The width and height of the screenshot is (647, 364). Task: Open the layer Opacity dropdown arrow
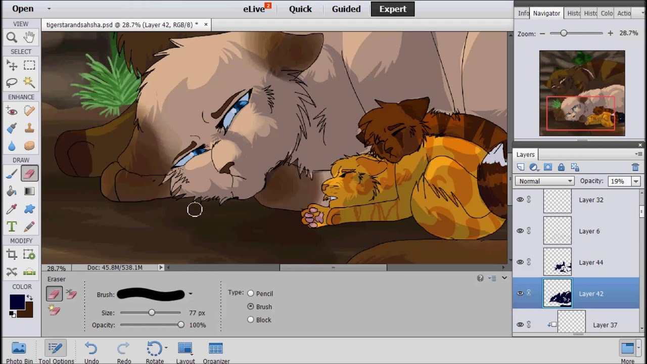[636, 181]
